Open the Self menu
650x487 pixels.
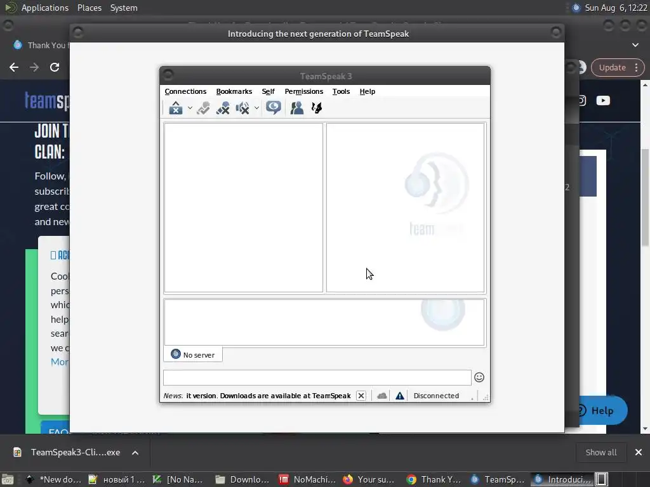pyautogui.click(x=269, y=91)
